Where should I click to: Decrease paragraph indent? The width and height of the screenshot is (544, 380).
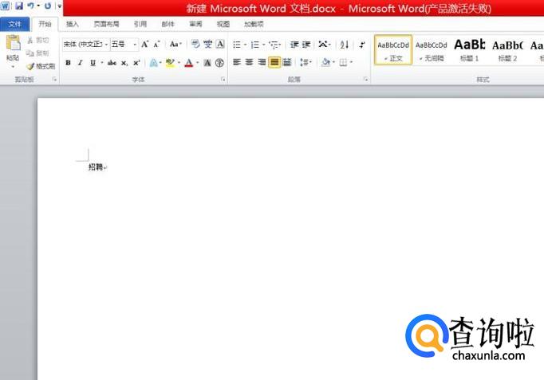tap(294, 45)
